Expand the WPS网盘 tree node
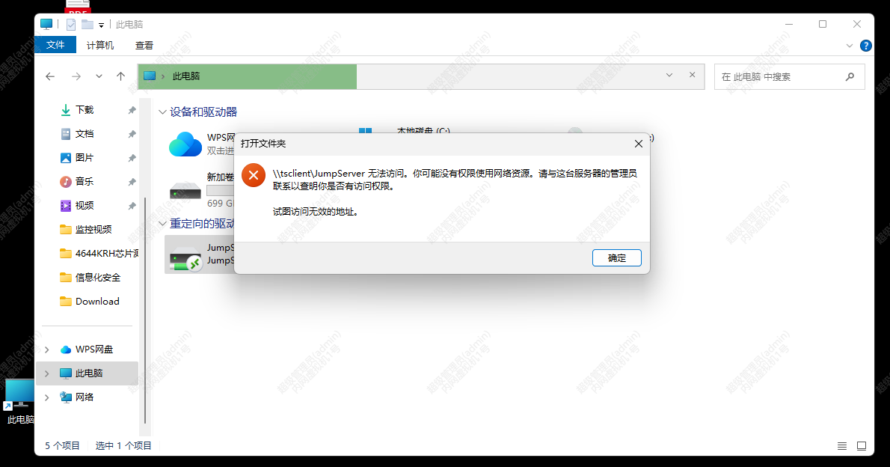The width and height of the screenshot is (890, 467). (x=47, y=350)
